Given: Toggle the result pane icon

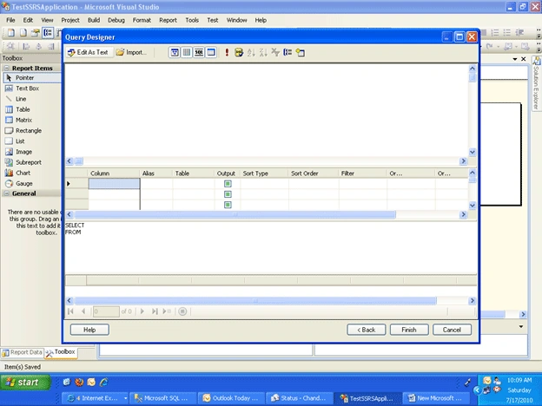Looking at the screenshot, I should coord(211,52).
